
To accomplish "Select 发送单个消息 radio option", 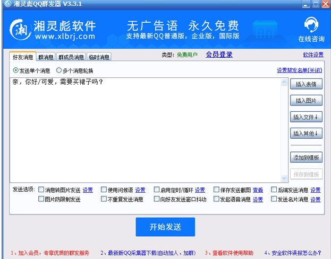I will point(32,70).
